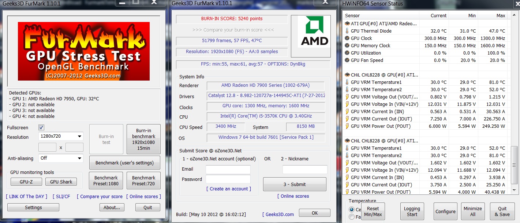Click lightning icon of VRM Current In reading 0.453 A
Viewport: 520px width, 223px height.
click(x=347, y=177)
